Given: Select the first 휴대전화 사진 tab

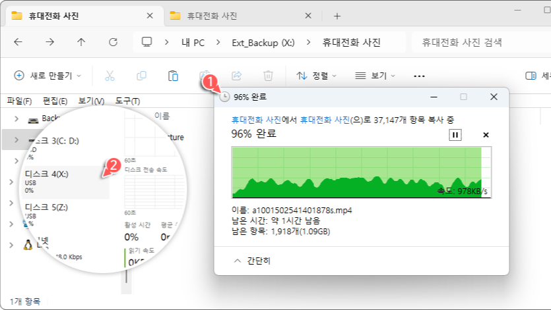Looking at the screenshot, I should click(84, 16).
